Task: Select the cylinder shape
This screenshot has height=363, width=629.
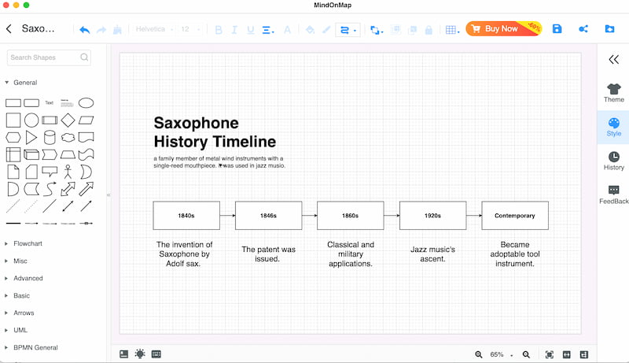Action: click(x=50, y=137)
